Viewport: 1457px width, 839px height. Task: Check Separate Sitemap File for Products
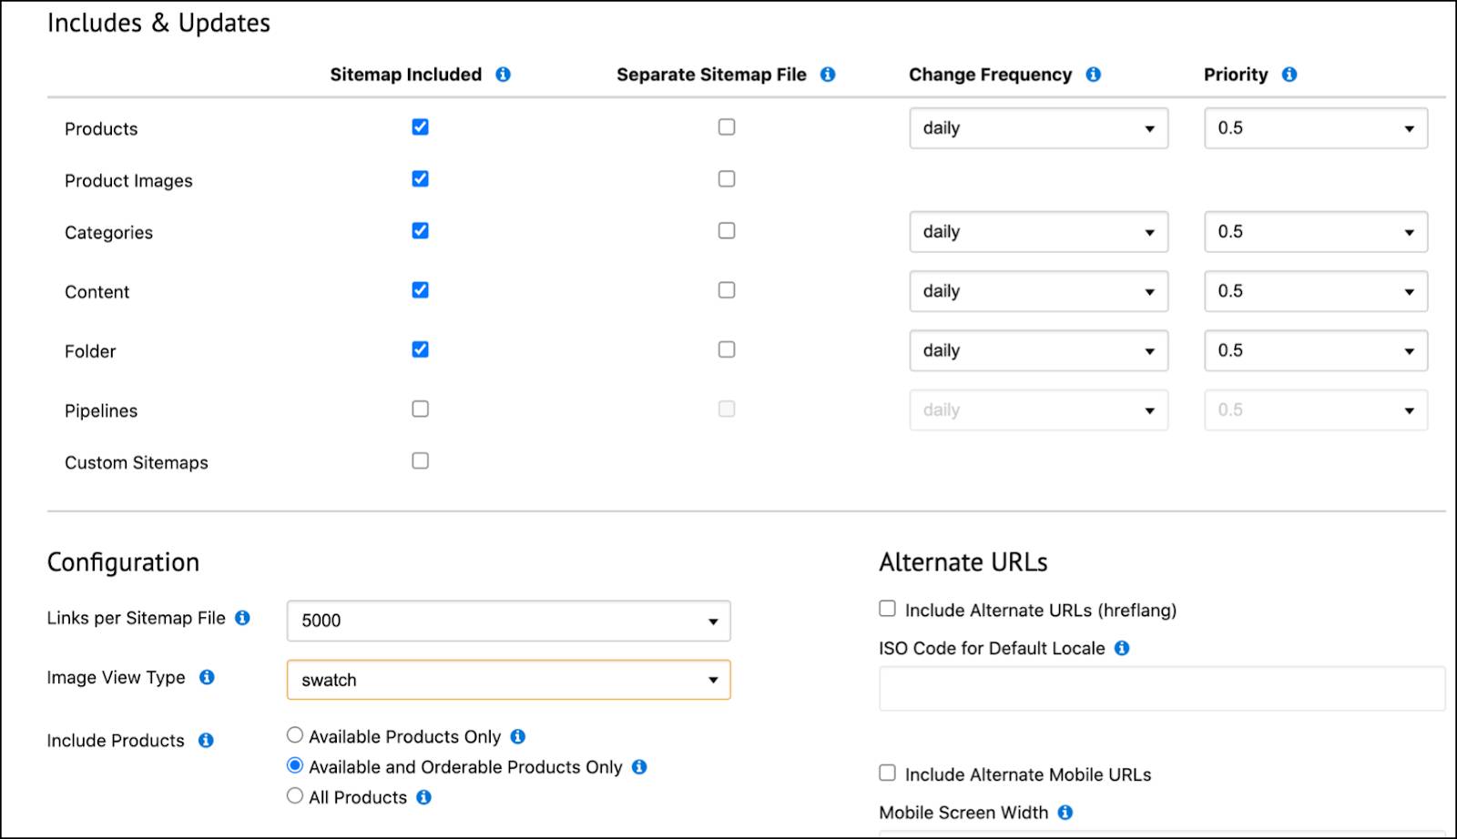click(x=727, y=126)
